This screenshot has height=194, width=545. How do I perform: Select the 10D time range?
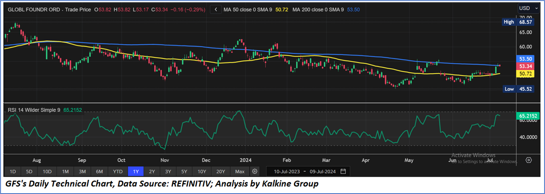coord(47,172)
